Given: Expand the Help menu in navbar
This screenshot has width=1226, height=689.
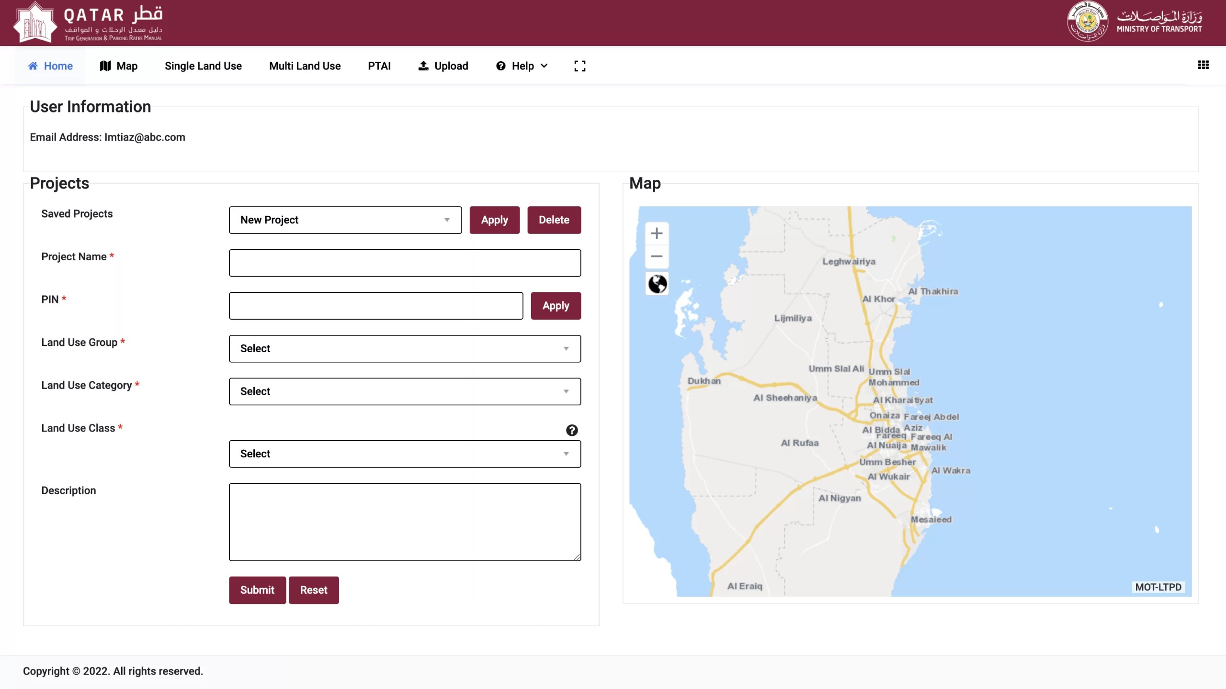Looking at the screenshot, I should pos(522,66).
